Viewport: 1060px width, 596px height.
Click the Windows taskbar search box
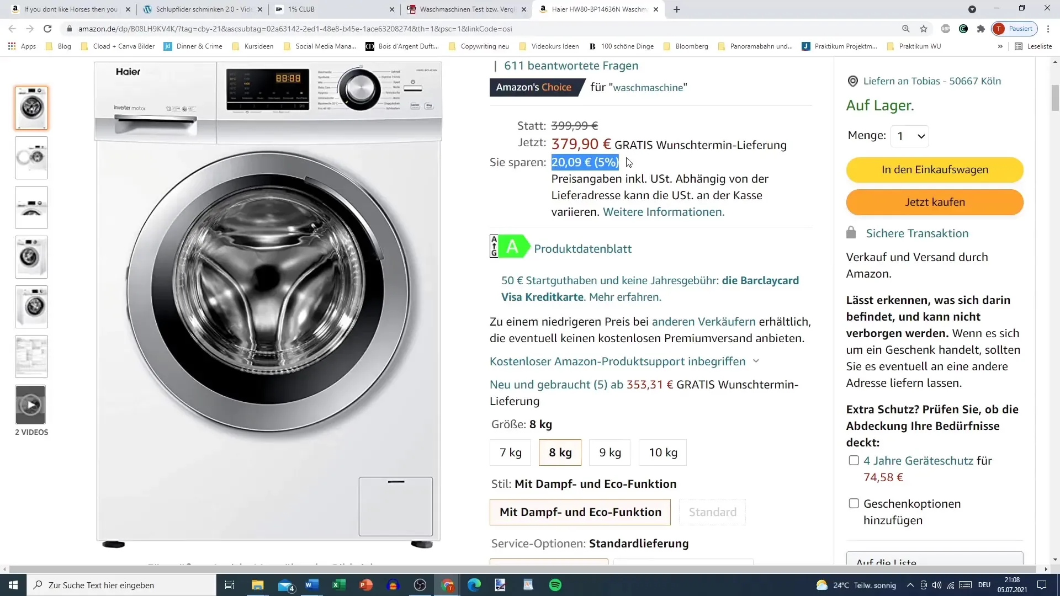tap(121, 585)
